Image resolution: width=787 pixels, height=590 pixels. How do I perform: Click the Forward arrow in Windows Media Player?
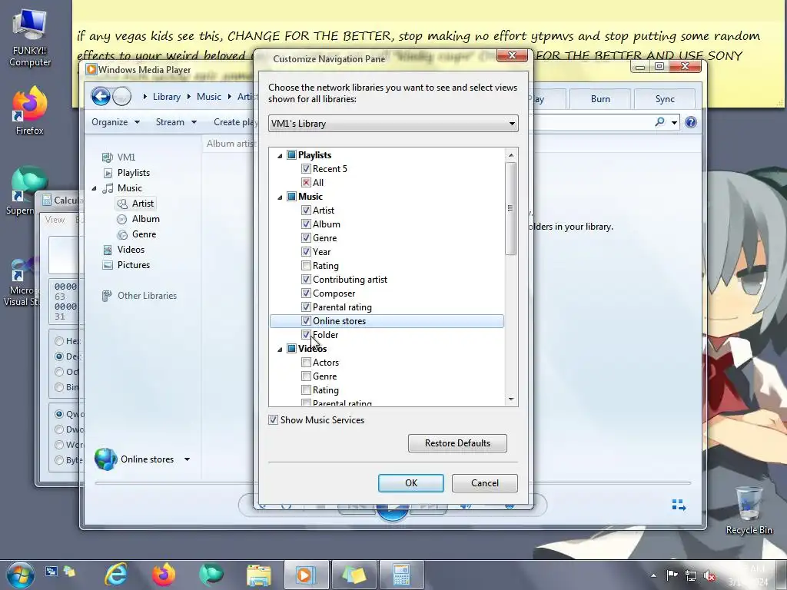click(x=122, y=96)
